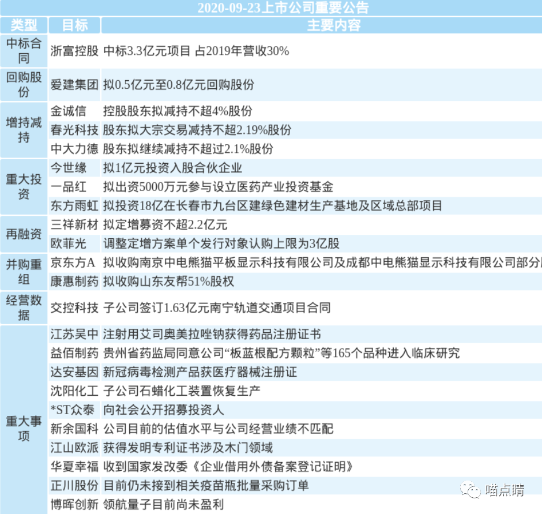This screenshot has width=542, height=514.
Task: Click text 拟1亿元投资入股合伙企业
Action: [x=172, y=168]
